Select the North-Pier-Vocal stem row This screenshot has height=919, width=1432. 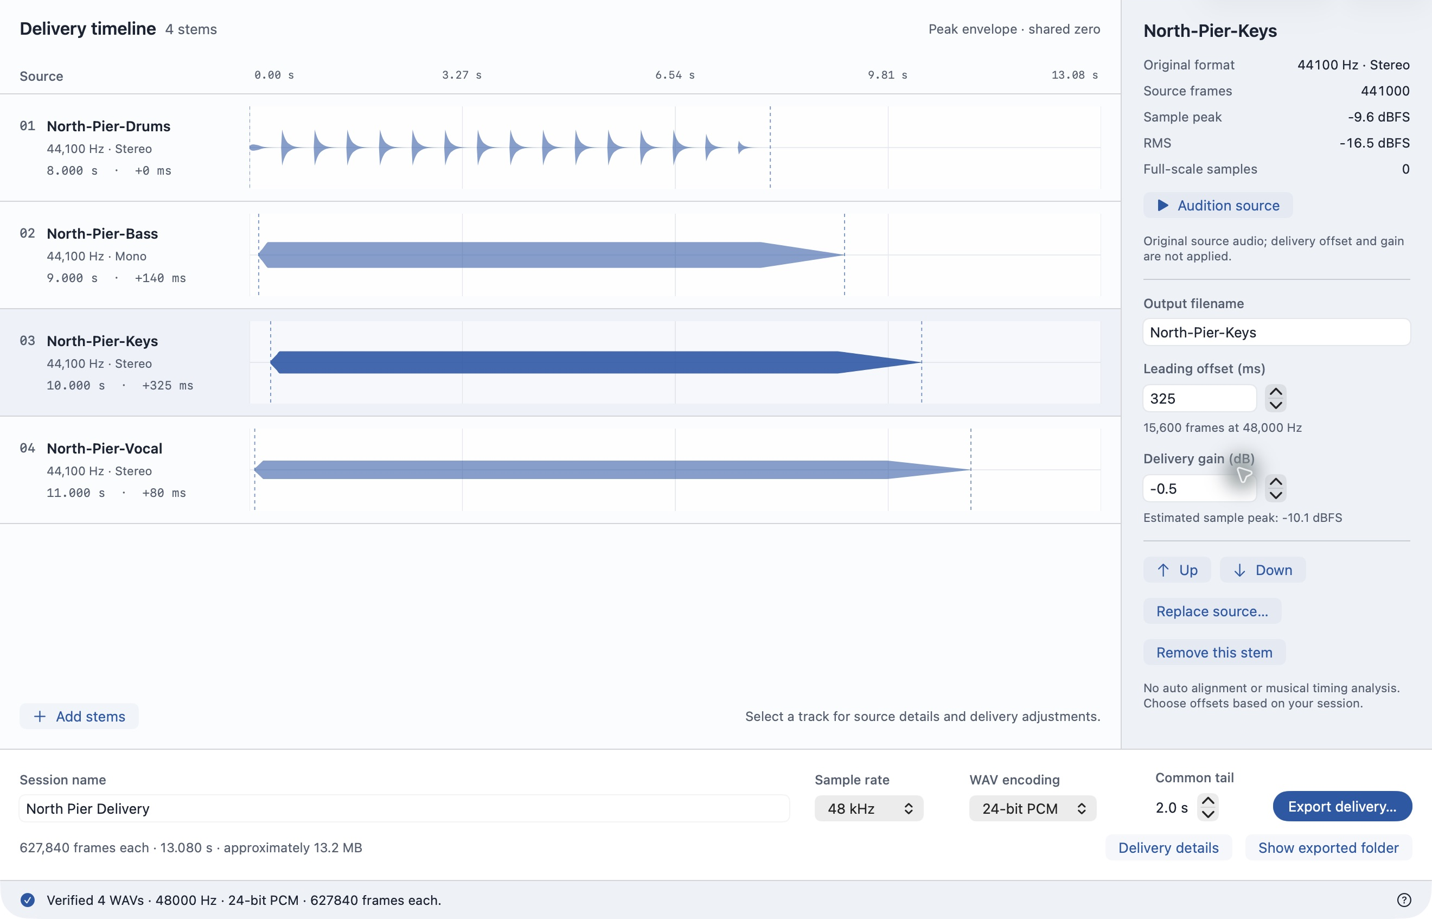coord(560,470)
